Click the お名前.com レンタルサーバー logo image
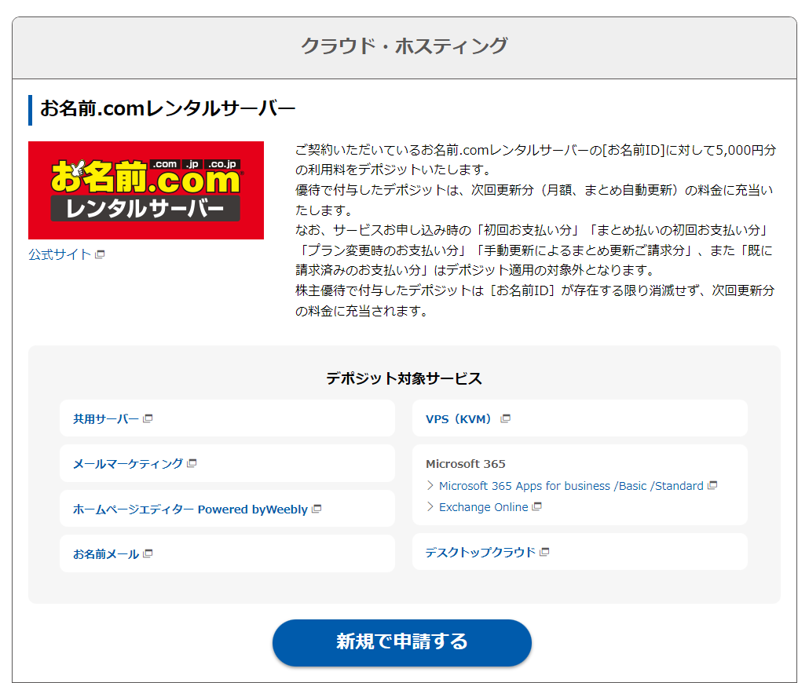Viewport: 809px width, 683px height. coord(146,190)
